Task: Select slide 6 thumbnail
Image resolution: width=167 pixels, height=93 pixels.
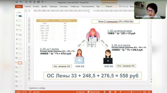Action: pos(20,40)
